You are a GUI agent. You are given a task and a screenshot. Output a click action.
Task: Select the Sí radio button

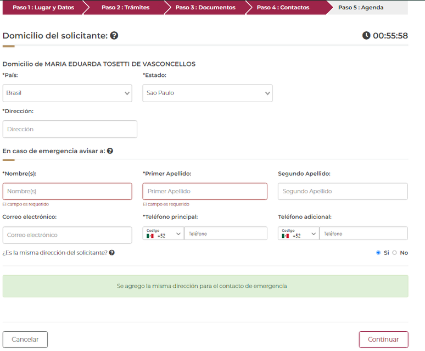[x=378, y=253]
